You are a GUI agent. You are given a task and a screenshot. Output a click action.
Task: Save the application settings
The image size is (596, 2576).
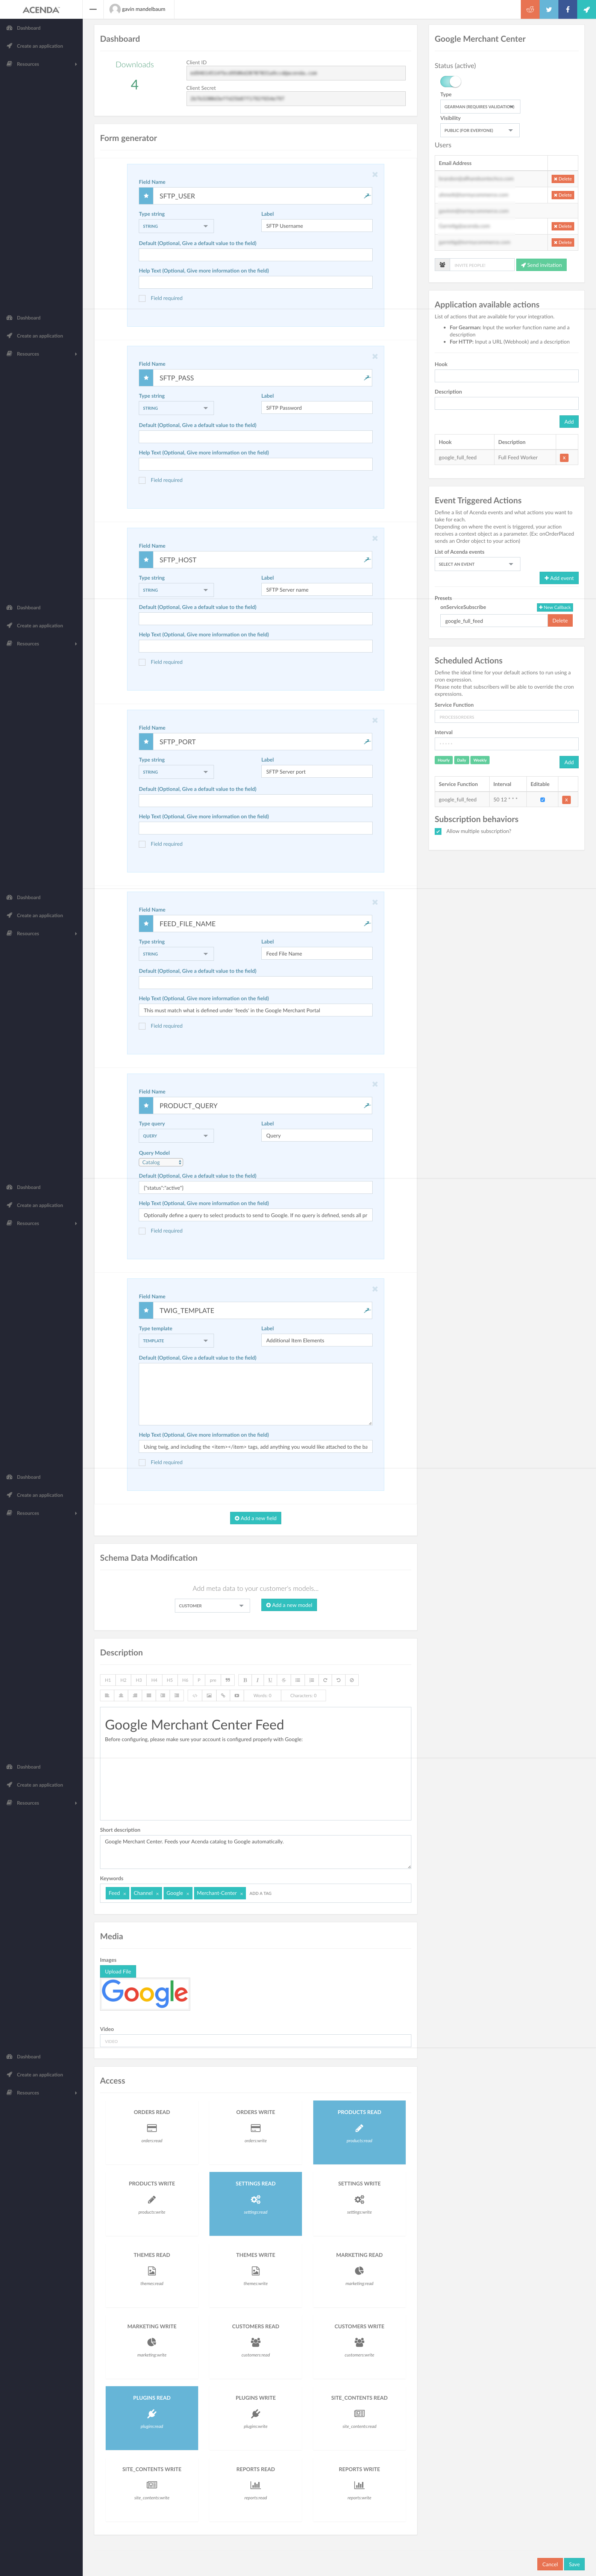pos(574,2564)
